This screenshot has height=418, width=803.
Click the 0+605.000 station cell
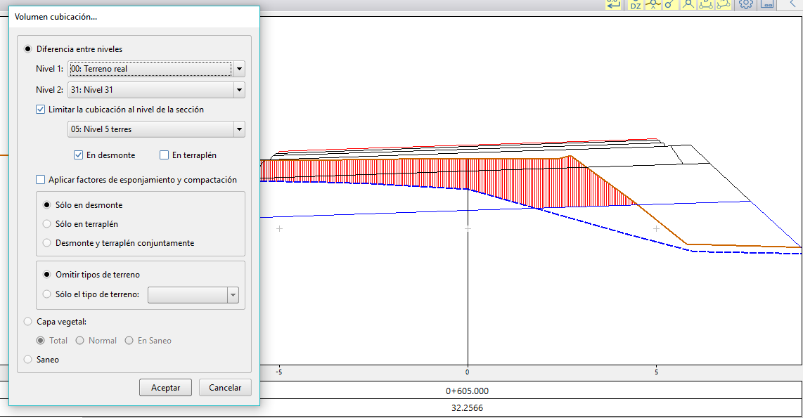click(x=467, y=391)
